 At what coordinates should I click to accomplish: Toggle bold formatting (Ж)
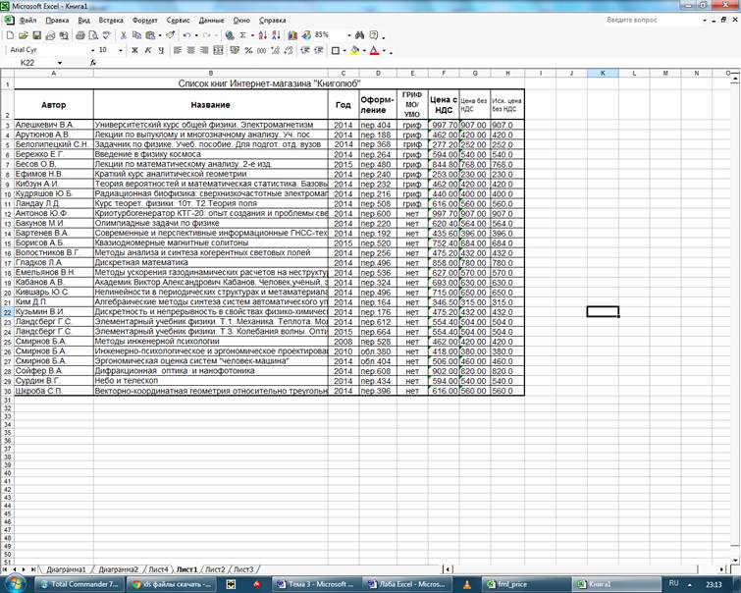134,50
